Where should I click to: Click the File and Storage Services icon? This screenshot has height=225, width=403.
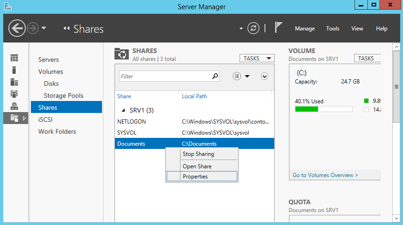click(x=14, y=118)
